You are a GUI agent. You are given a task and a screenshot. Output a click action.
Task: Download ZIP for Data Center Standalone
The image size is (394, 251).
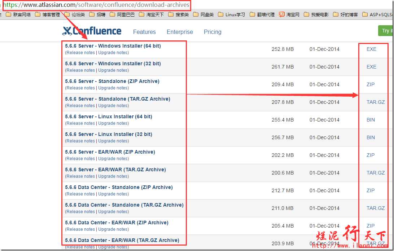(371, 190)
